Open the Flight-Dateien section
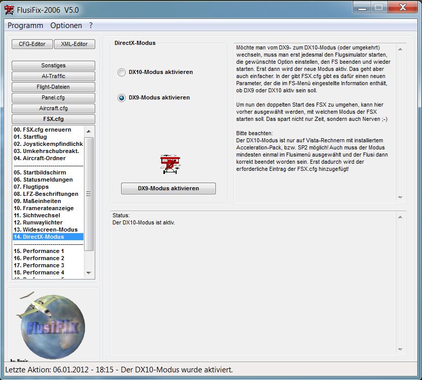422x380 pixels. click(x=53, y=87)
